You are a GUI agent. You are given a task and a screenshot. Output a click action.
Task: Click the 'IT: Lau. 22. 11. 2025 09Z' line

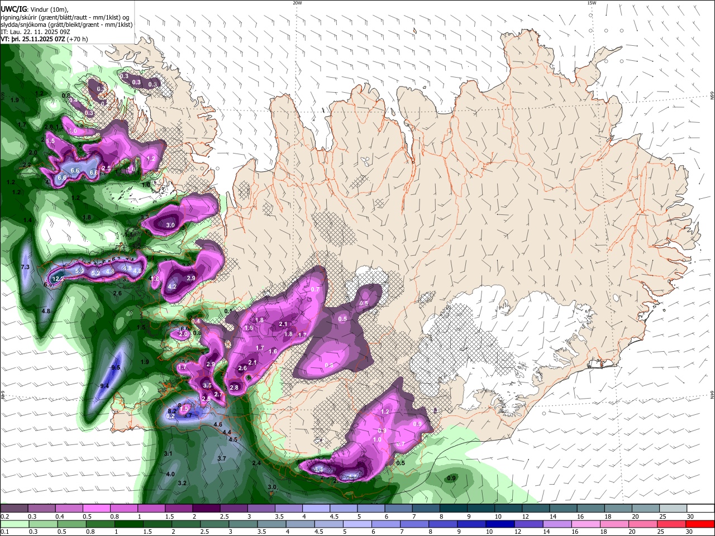(36, 32)
